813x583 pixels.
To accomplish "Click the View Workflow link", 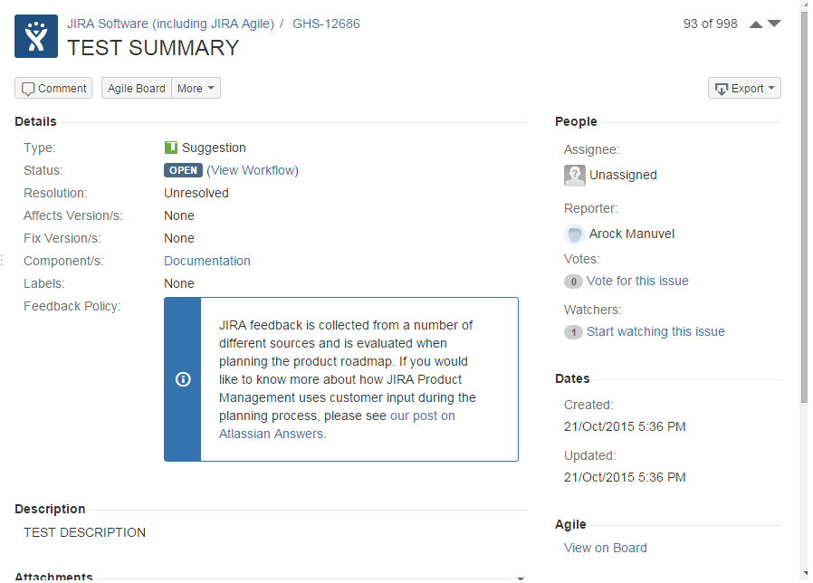I will coord(253,170).
